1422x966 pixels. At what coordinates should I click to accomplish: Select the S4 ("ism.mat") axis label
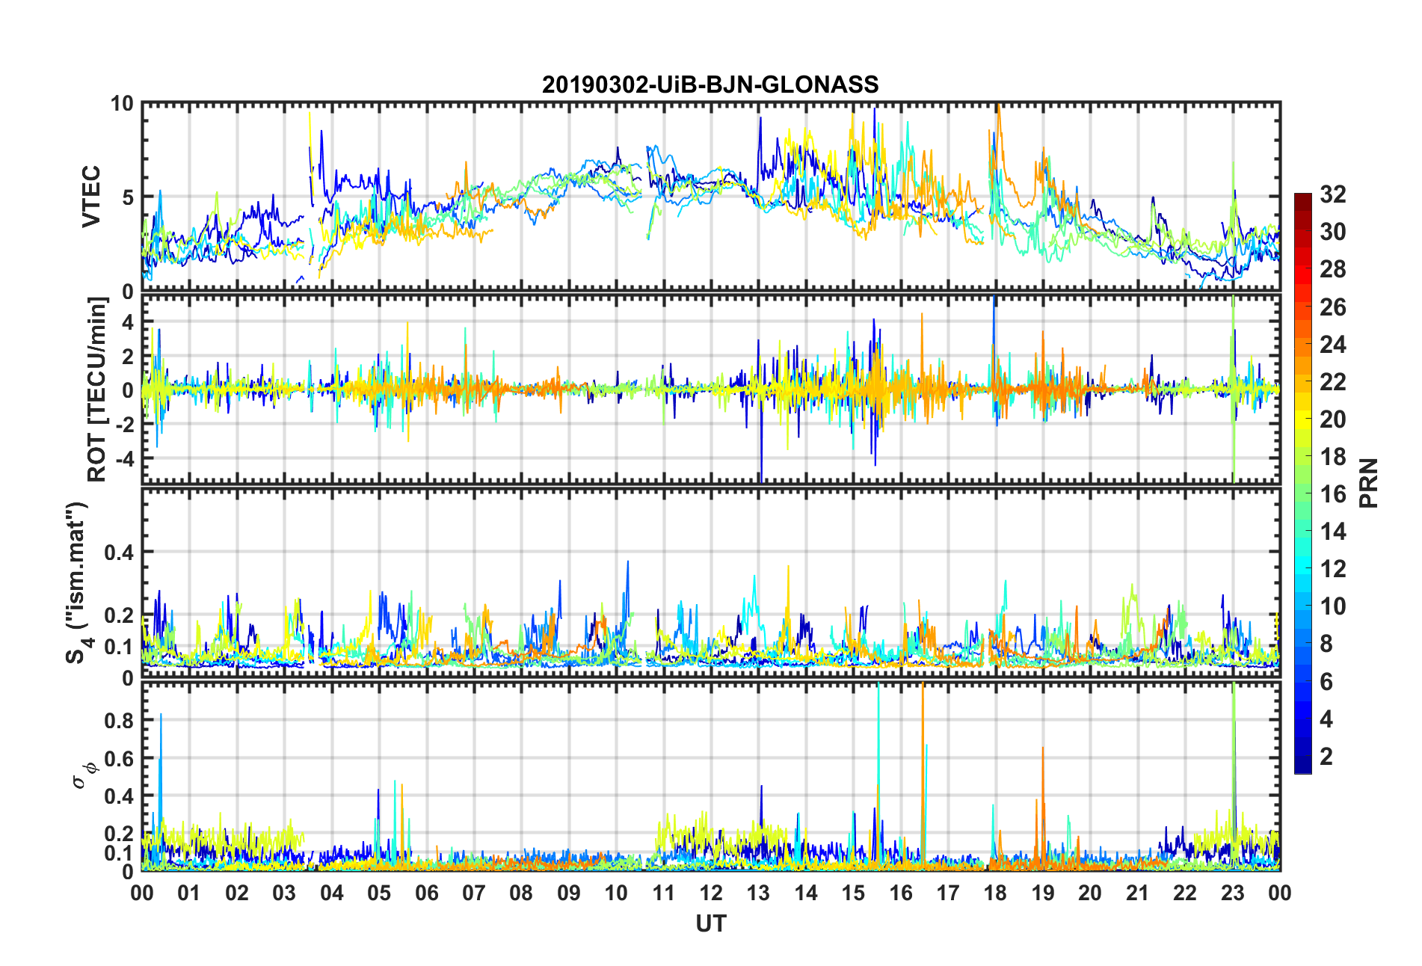77,582
